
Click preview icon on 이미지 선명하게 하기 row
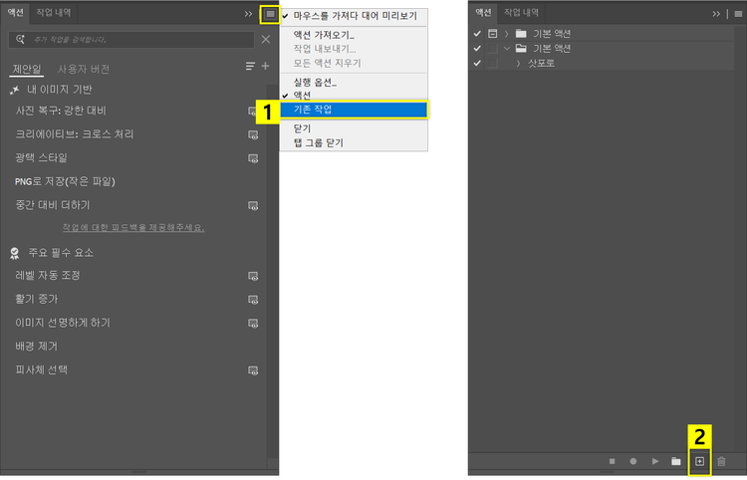coord(253,324)
